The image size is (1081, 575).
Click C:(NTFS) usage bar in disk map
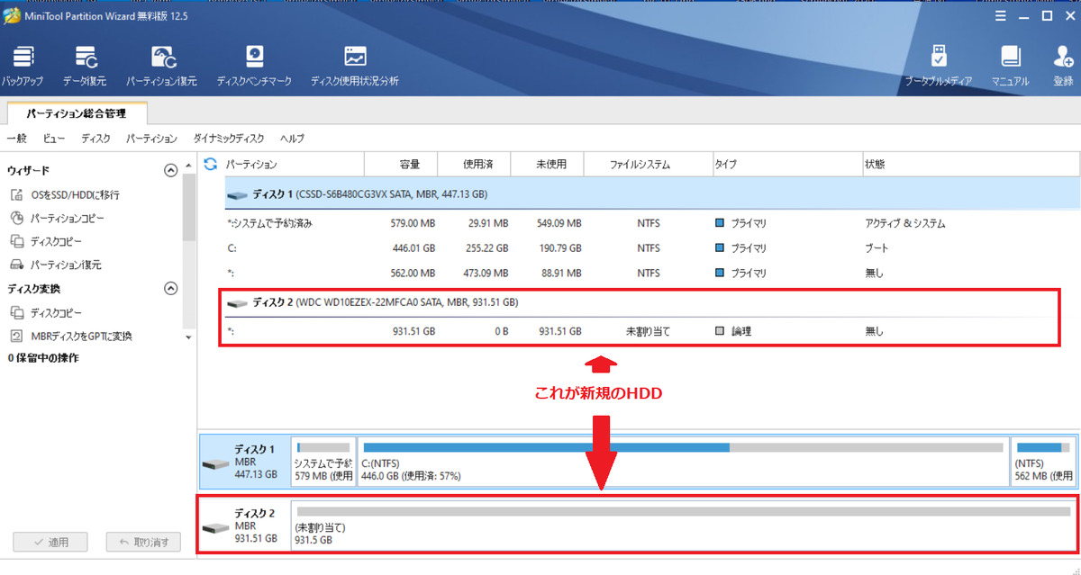point(683,447)
